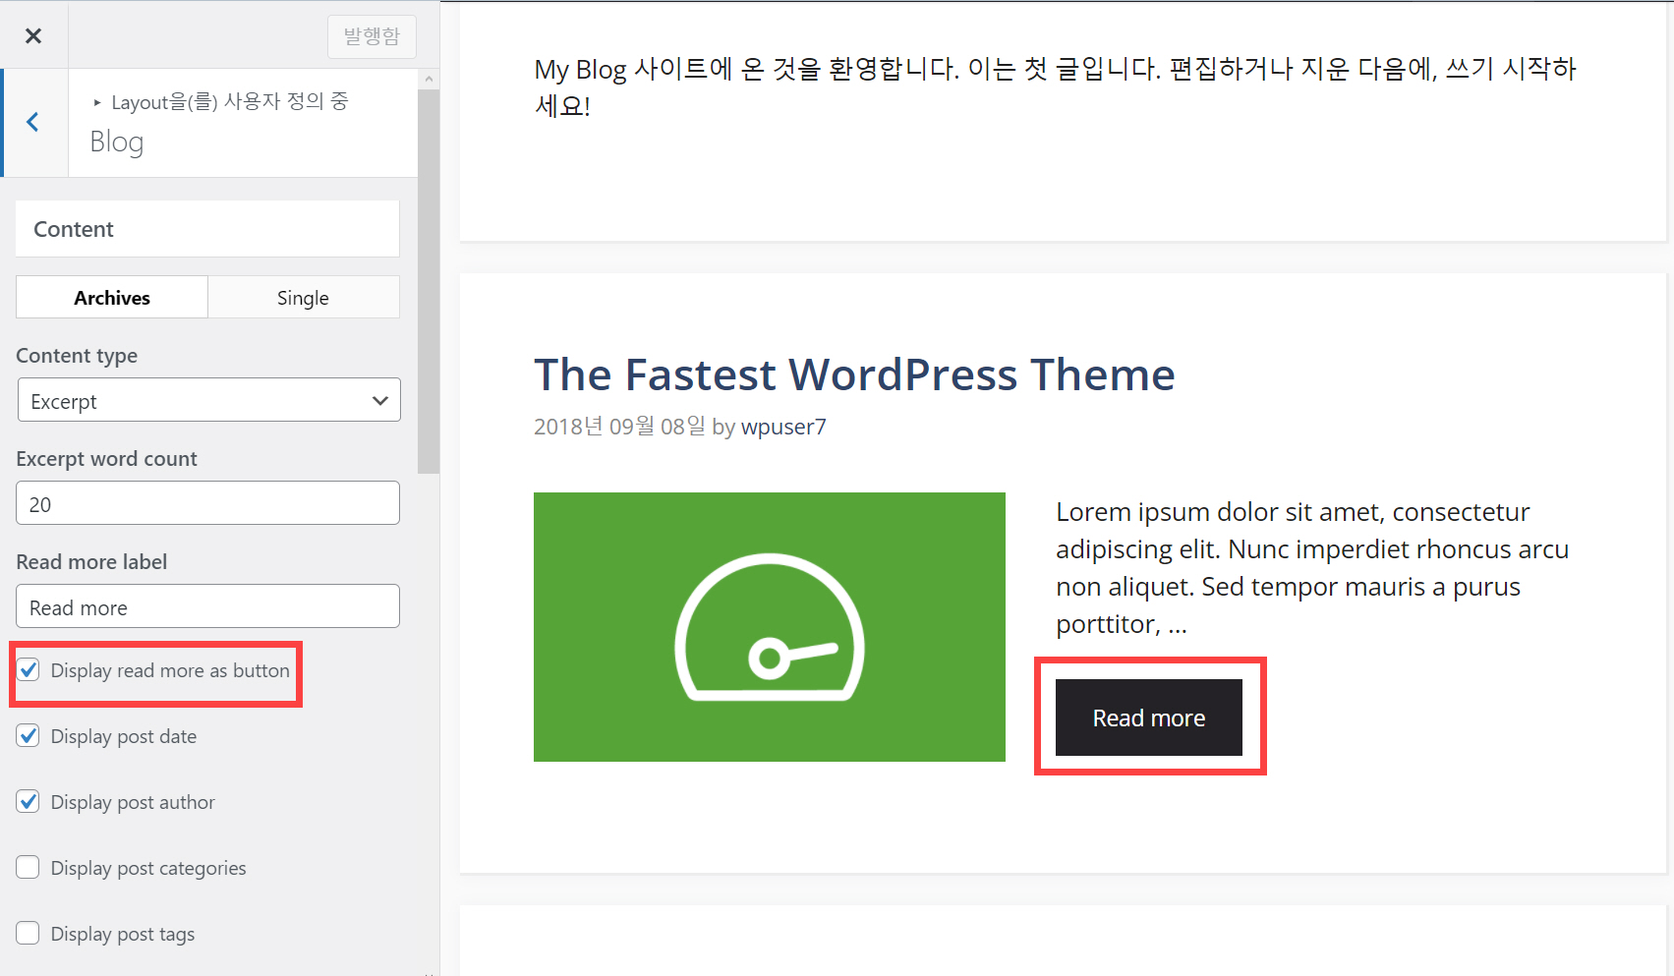Switch to the Single tab
Viewport: 1674px width, 976px height.
[x=303, y=297]
